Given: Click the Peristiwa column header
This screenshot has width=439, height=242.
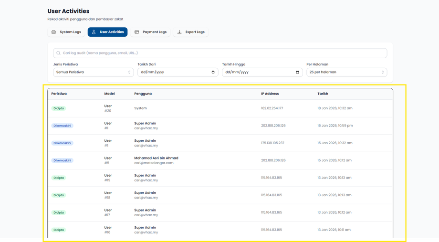Looking at the screenshot, I should tap(59, 94).
